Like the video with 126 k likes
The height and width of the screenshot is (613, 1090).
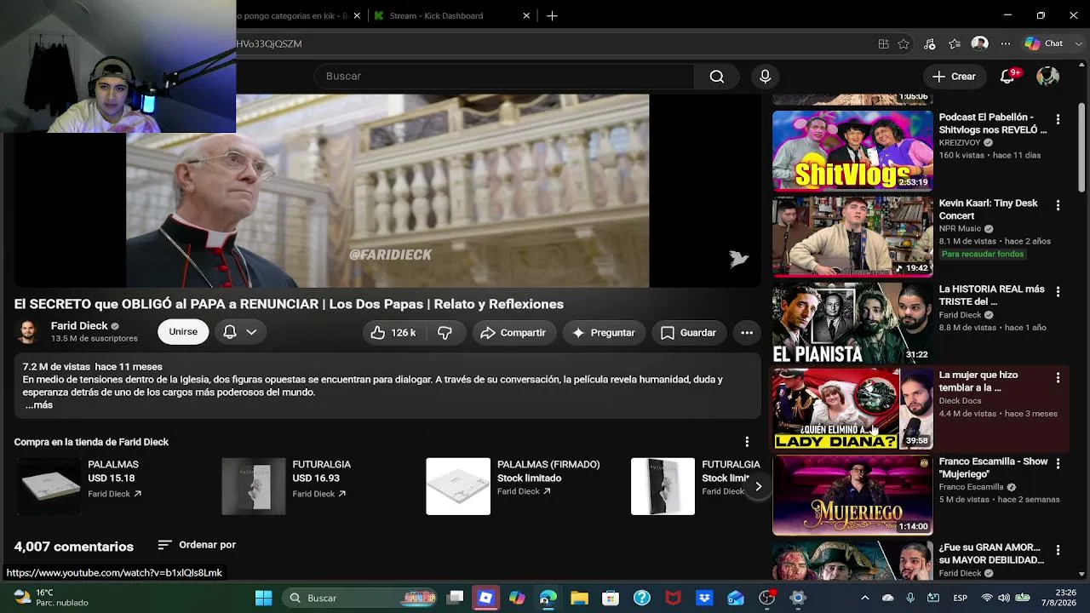tap(393, 333)
